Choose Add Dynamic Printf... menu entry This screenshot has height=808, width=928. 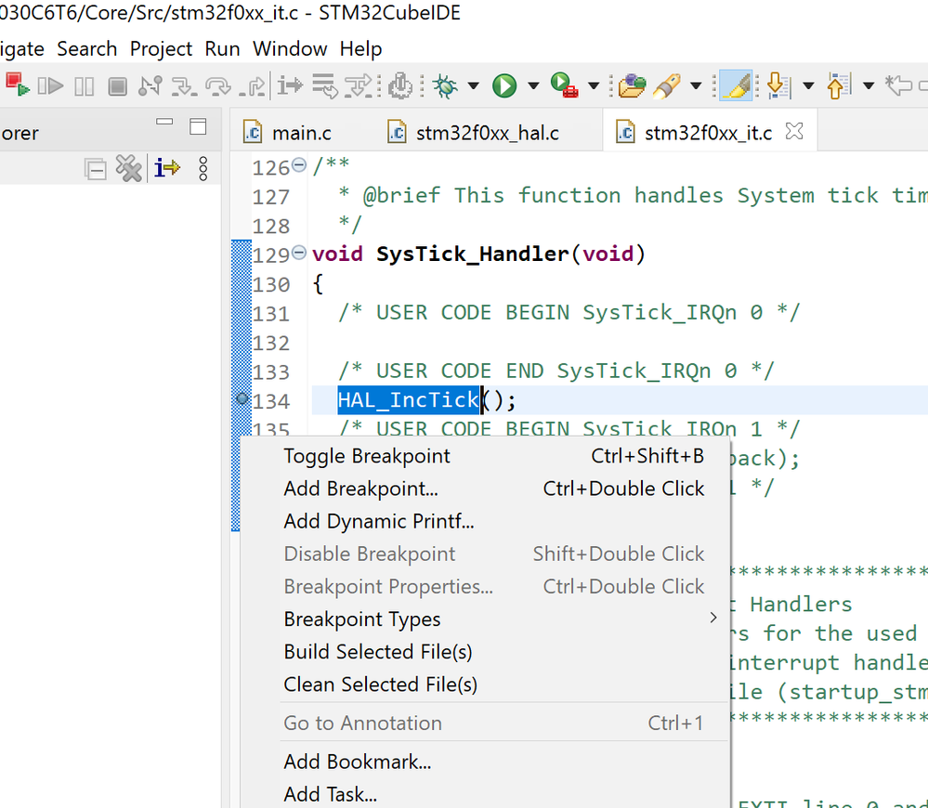485,521
